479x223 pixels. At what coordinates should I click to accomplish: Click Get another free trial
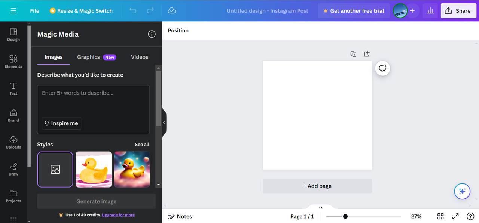pos(354,11)
